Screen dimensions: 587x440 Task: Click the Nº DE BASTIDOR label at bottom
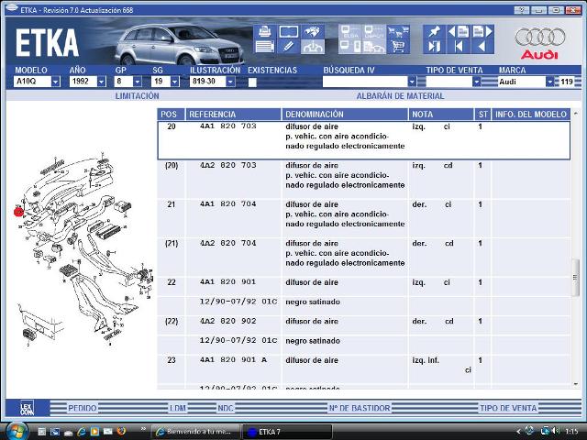[x=360, y=408]
